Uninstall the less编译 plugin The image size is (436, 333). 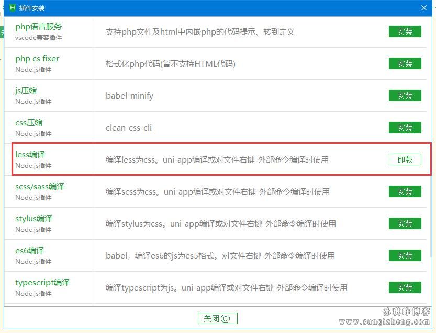[405, 159]
